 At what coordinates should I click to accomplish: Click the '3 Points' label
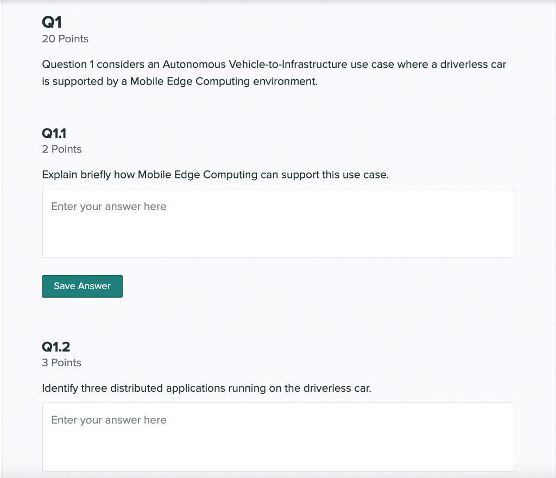point(62,363)
